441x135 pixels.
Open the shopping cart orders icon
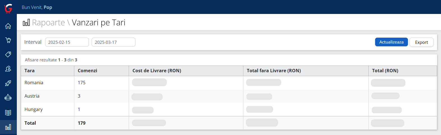(8, 40)
